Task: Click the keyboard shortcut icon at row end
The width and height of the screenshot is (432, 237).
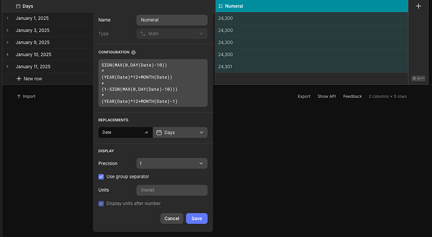Action: [x=418, y=79]
